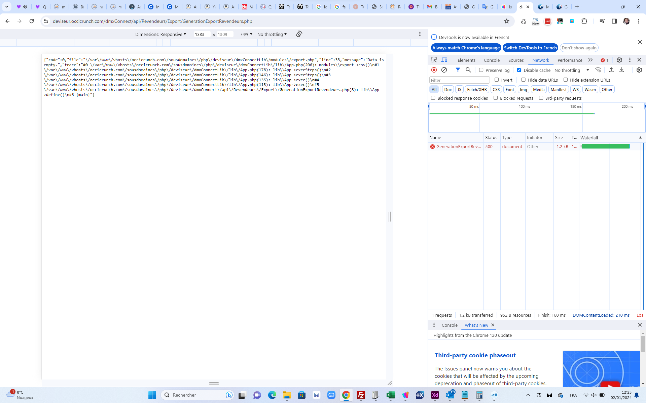
Task: Click the rotate screen orientation icon
Action: [x=299, y=34]
